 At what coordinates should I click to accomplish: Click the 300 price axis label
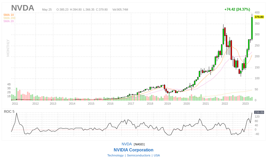(x=257, y=34)
